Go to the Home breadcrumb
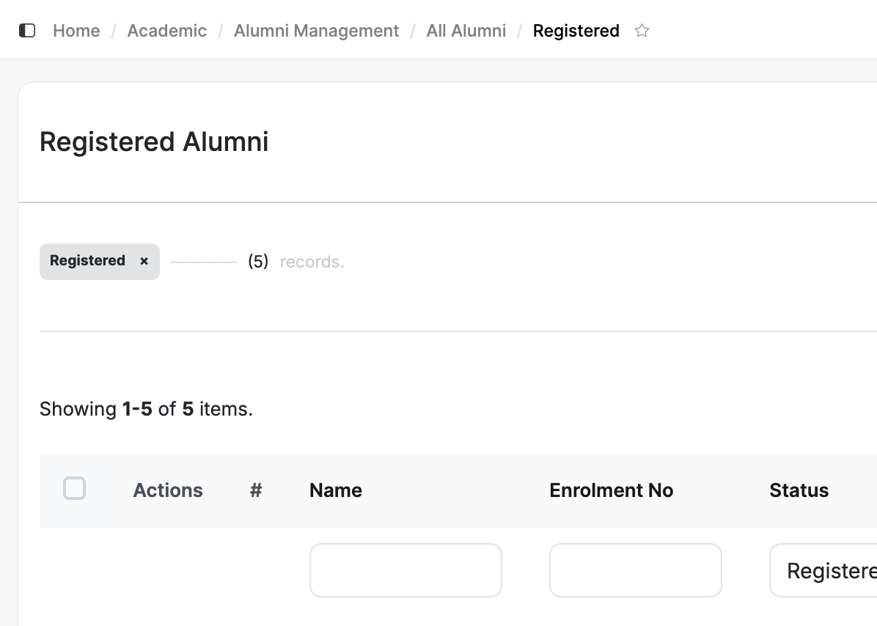This screenshot has width=877, height=626. point(76,31)
